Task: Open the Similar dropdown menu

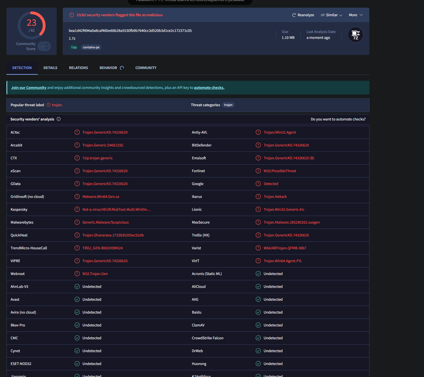Action: click(x=331, y=15)
